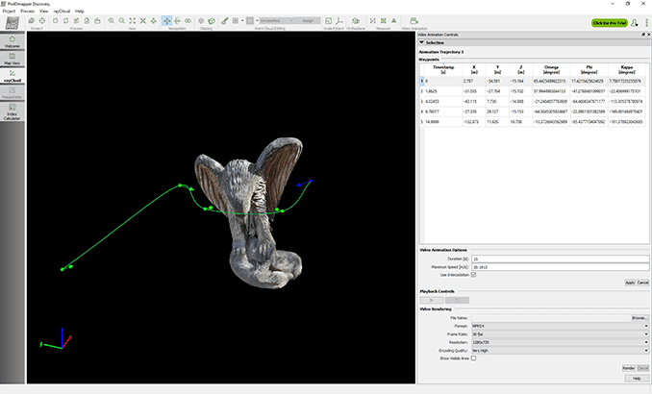This screenshot has height=394, width=652.
Task: Click Browse button for File Name
Action: (x=639, y=317)
